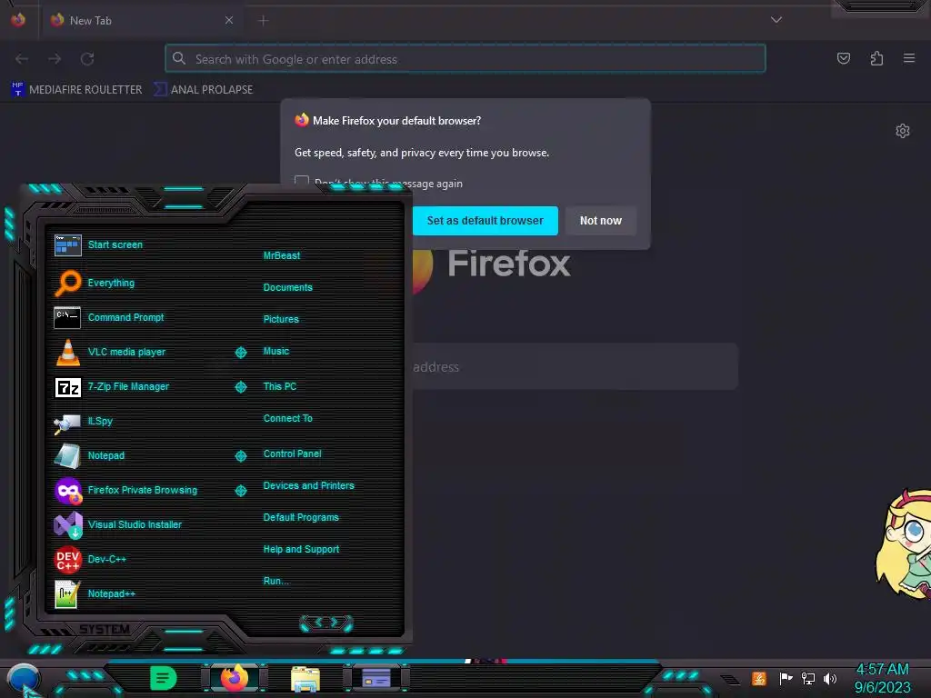This screenshot has height=698, width=931.
Task: Open Documents in start menu
Action: tap(288, 287)
